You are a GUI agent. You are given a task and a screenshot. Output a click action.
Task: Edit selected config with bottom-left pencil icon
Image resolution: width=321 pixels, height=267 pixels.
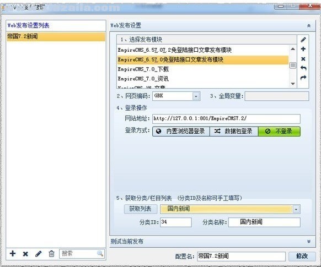click(38, 254)
